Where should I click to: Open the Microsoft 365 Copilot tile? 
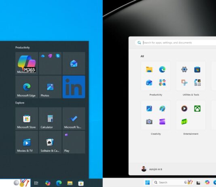coord(27,64)
